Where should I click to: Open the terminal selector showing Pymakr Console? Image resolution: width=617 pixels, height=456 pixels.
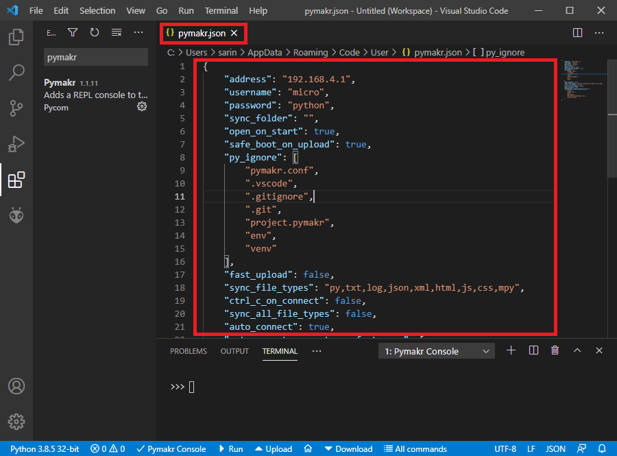[436, 350]
